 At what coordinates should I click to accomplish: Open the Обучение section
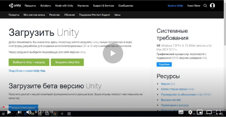tap(69, 15)
